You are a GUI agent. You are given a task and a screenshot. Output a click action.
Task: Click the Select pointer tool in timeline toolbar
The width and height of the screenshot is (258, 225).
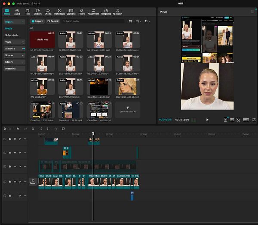click(x=5, y=129)
